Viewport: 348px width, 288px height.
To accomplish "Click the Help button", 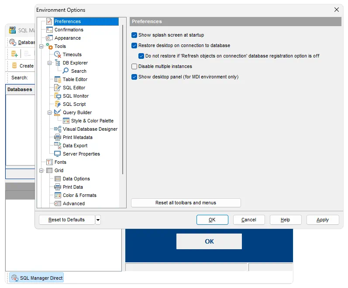I will (286, 220).
